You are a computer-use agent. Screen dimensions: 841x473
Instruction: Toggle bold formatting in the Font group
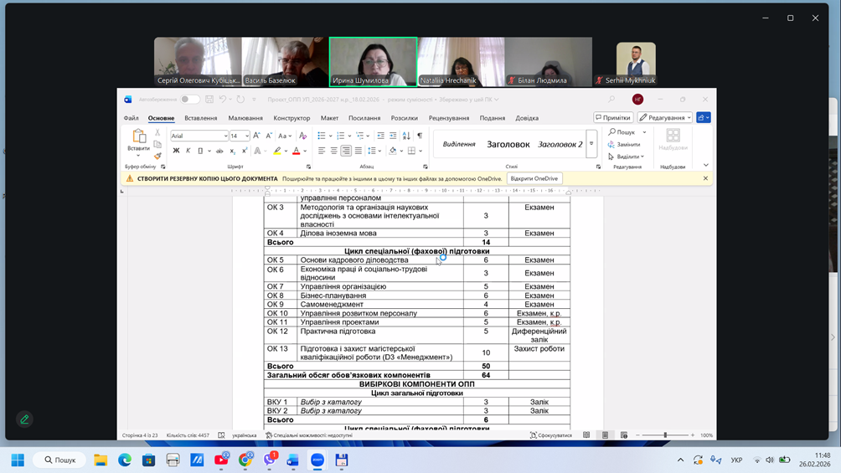pos(176,152)
